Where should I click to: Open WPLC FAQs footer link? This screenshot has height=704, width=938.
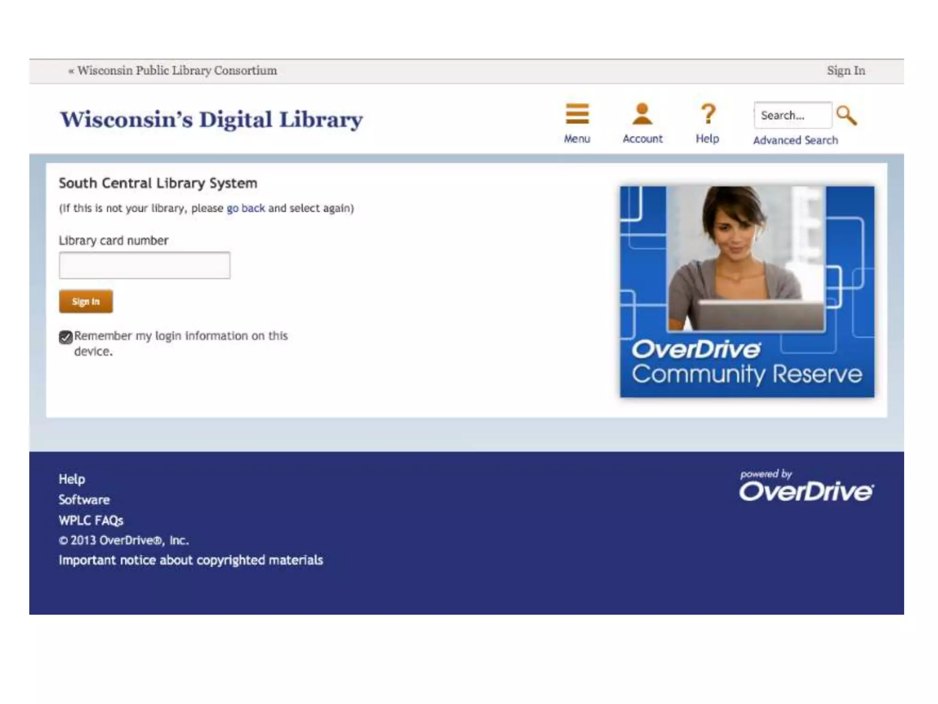pos(91,520)
